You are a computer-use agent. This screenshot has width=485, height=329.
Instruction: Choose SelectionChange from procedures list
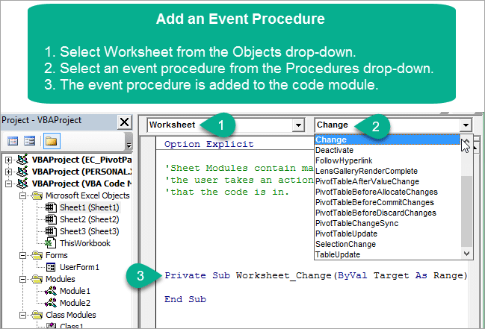347,244
